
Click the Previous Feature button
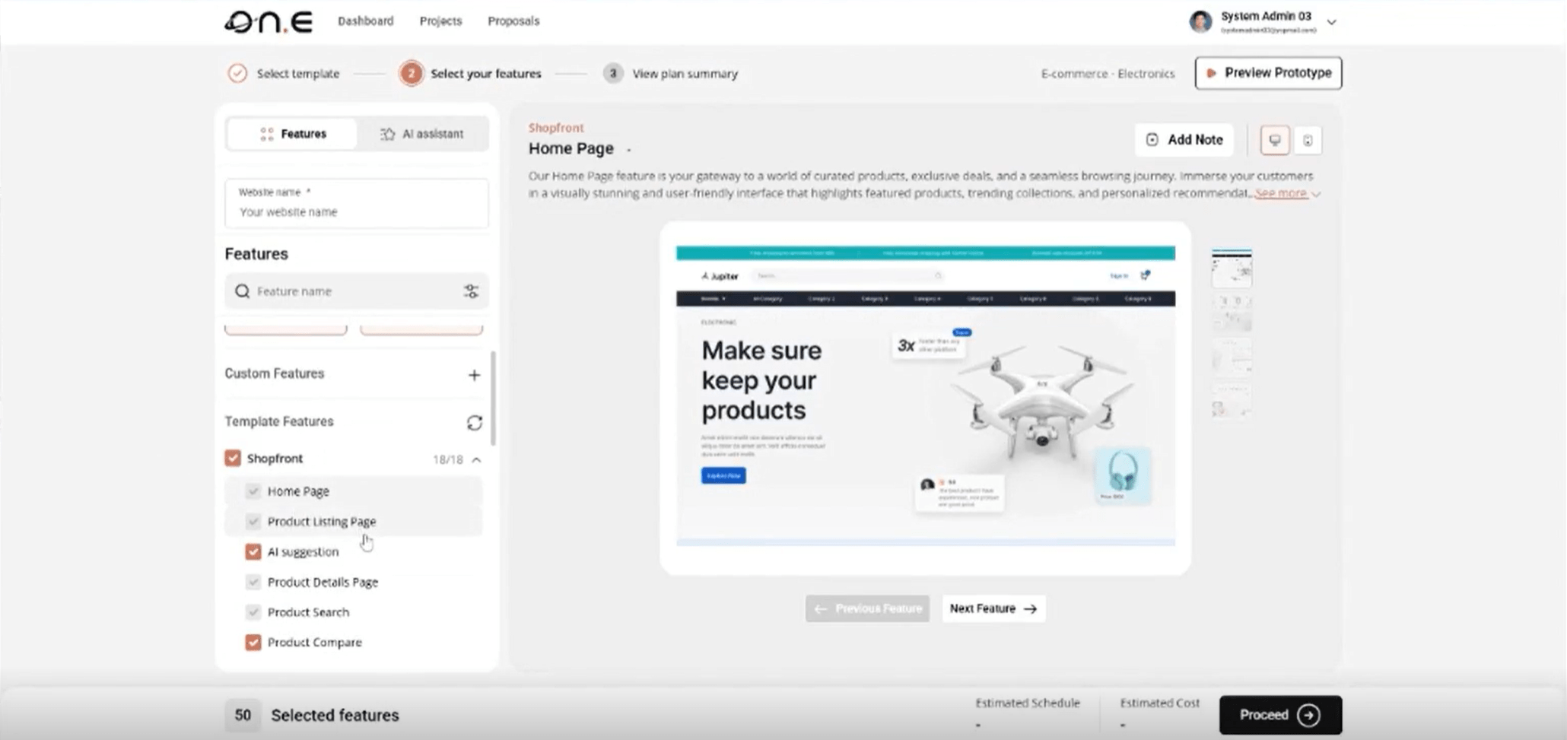point(867,608)
